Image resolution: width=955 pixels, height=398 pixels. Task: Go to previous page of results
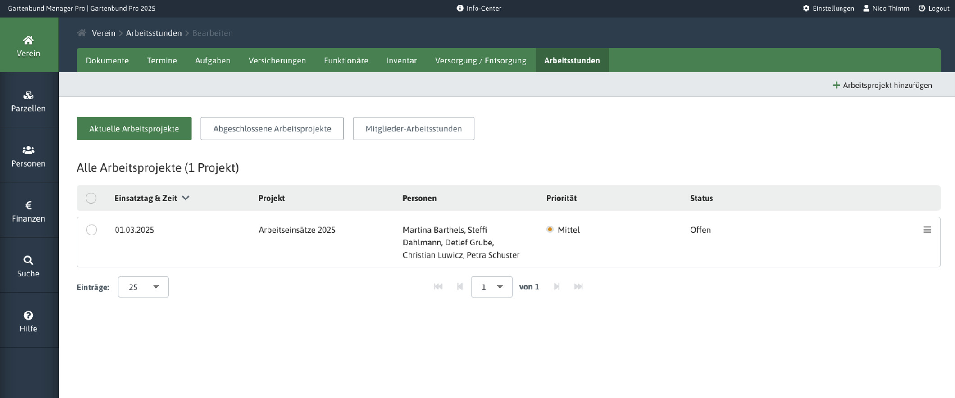[459, 287]
